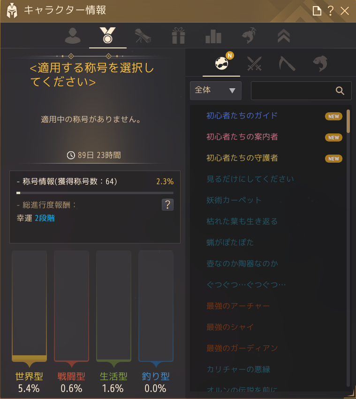Select the medal titles tab

[108, 35]
